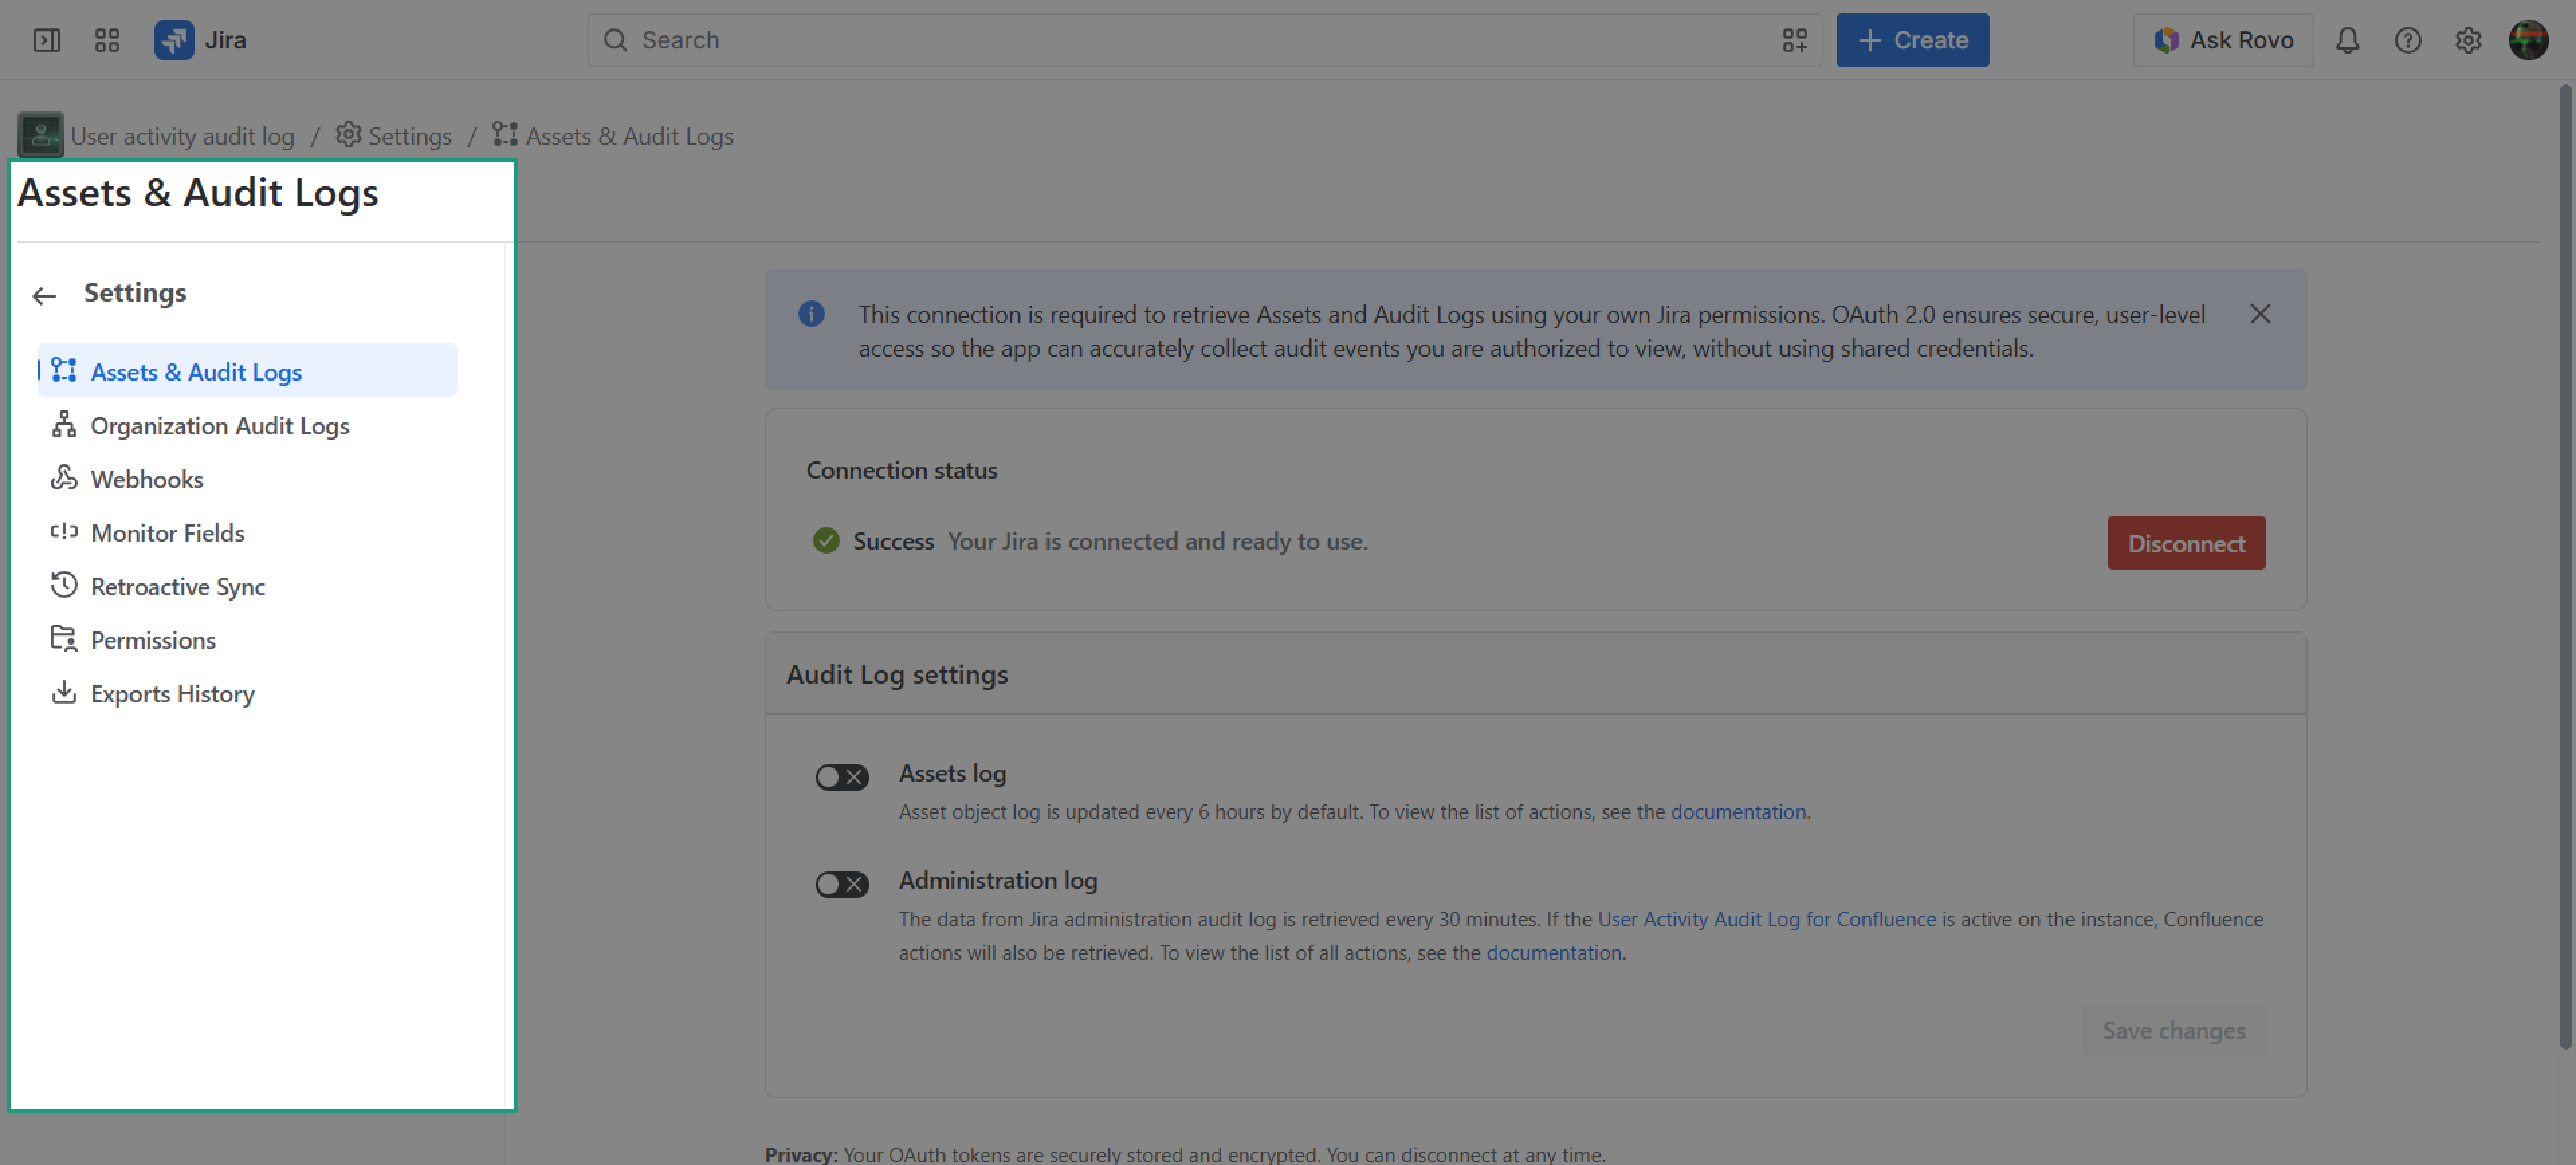
Task: Toggle the Jira sidebar panel icon
Action: tap(47, 40)
